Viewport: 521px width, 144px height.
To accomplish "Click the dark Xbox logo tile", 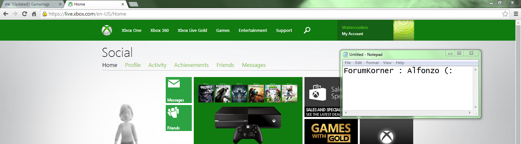I will click(x=387, y=131).
